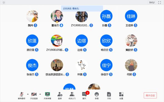Open the members list 成员(17)
164x102 pixels.
(x=72, y=96)
